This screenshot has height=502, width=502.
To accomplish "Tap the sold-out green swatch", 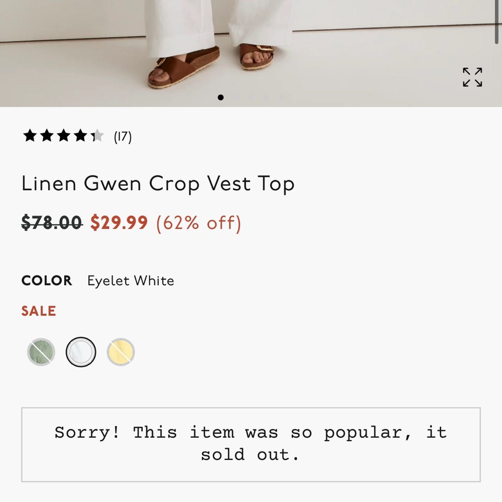I will 40,351.
